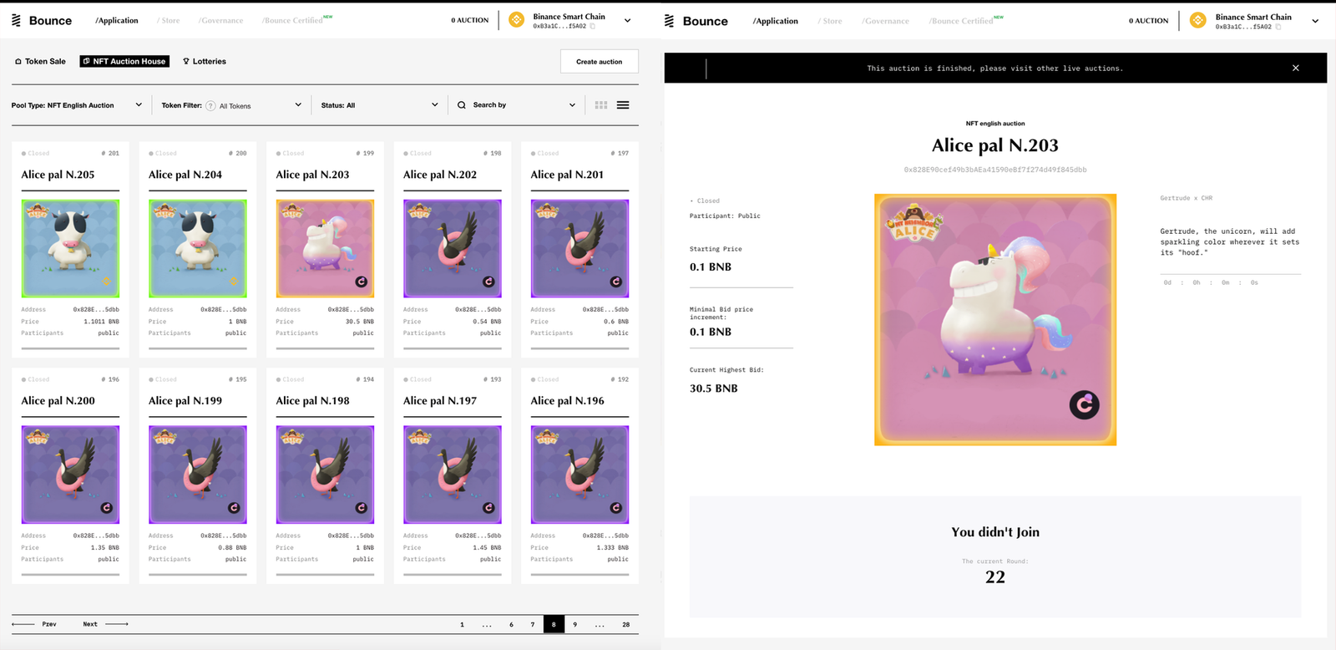Go to page 9 in pagination
The width and height of the screenshot is (1336, 650).
[x=574, y=624]
